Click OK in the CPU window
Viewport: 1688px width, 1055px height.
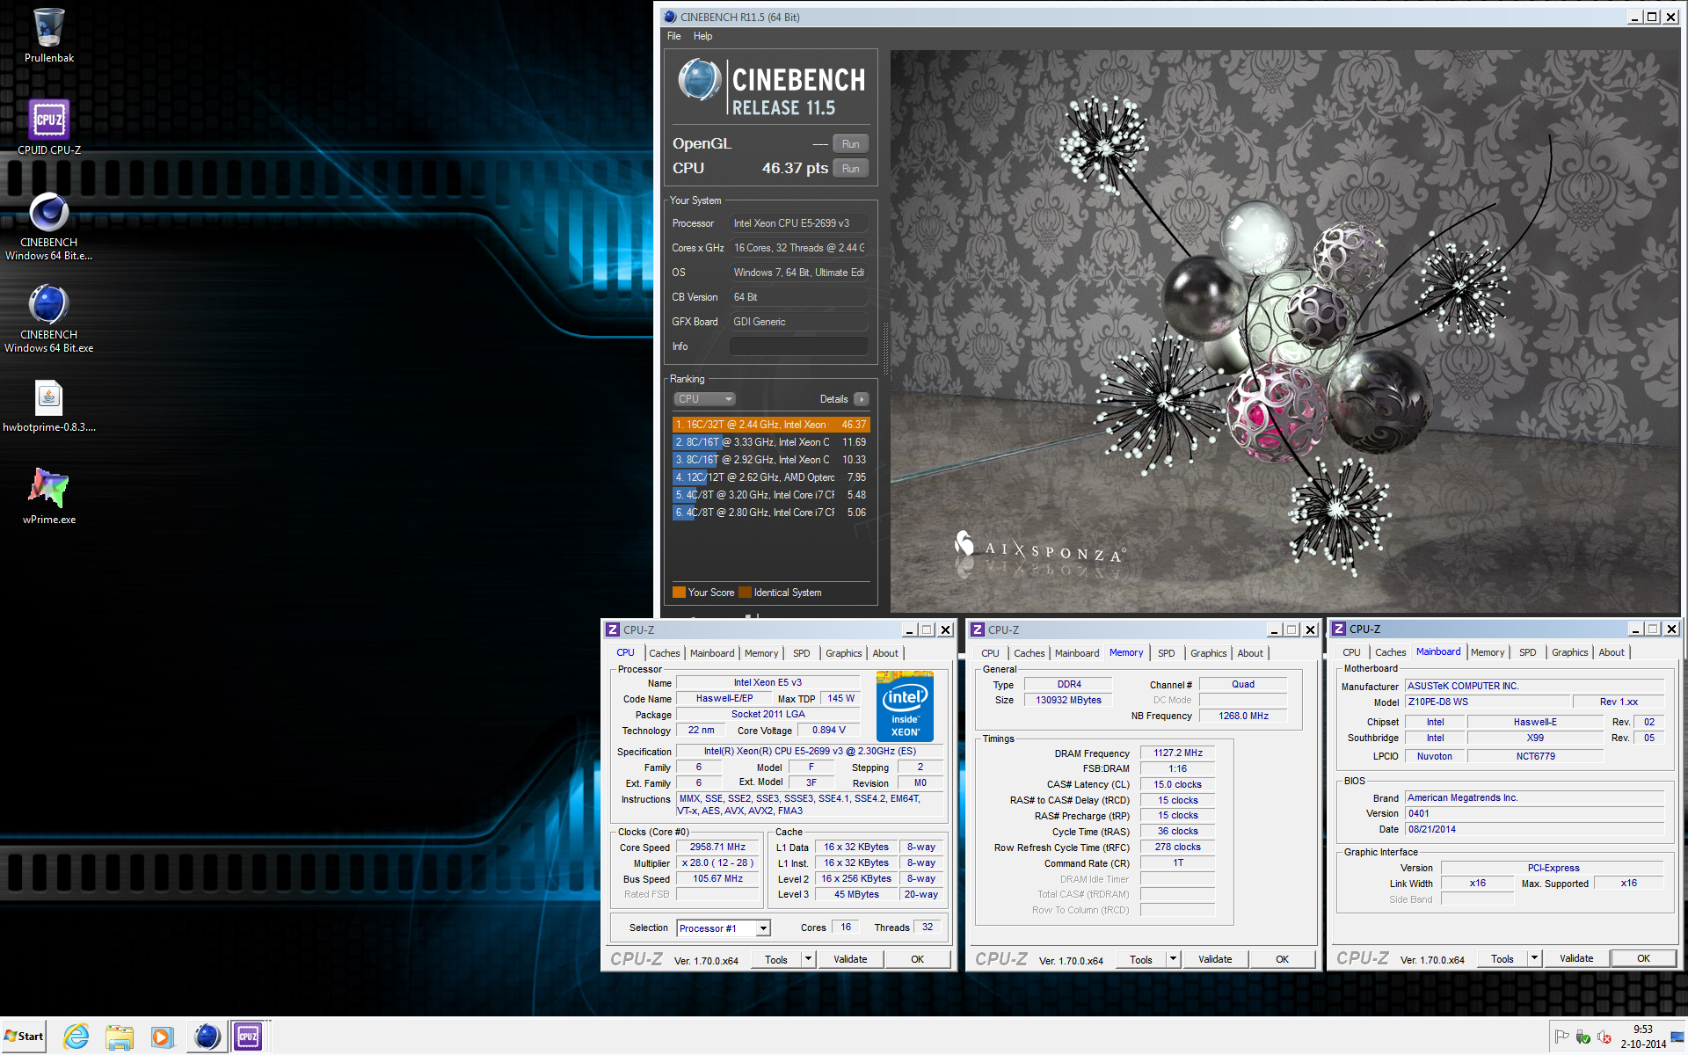[917, 960]
